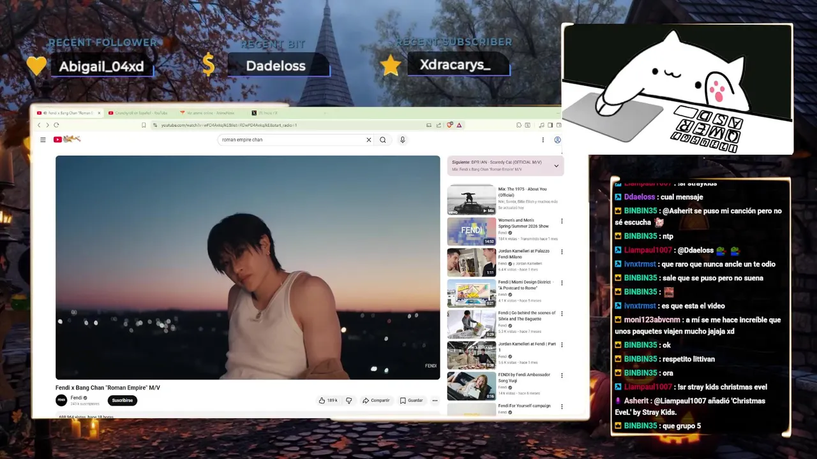Switch to the X Inicio tab
The height and width of the screenshot is (459, 817).
pos(268,113)
